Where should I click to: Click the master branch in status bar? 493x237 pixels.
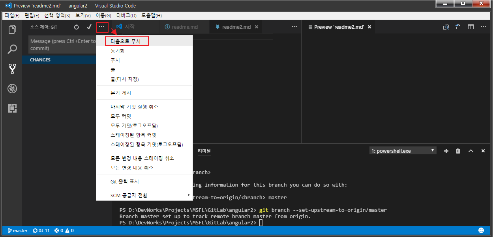click(x=17, y=231)
